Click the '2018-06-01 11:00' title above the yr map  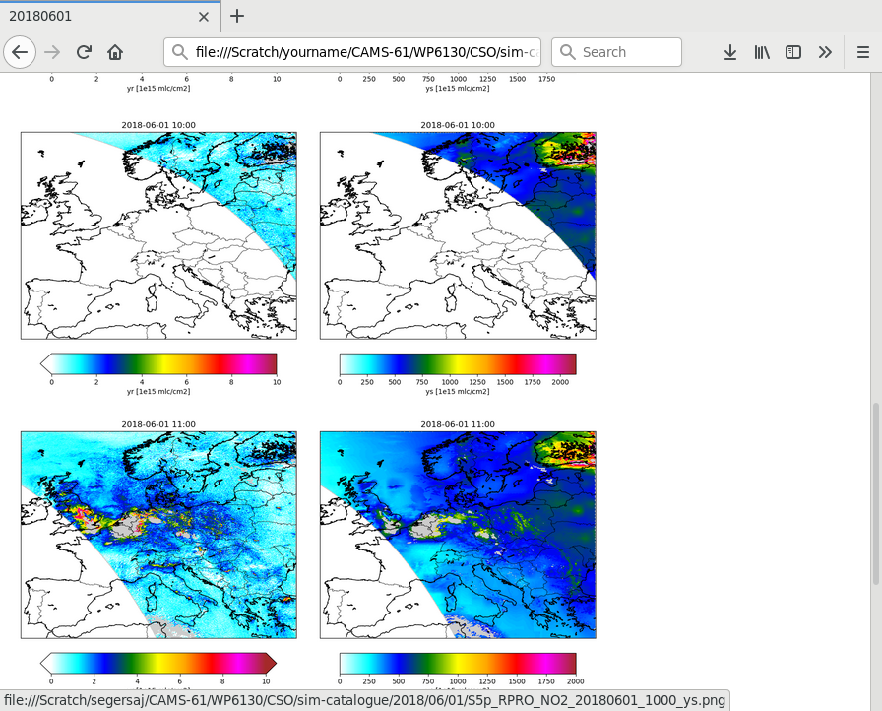pos(158,424)
